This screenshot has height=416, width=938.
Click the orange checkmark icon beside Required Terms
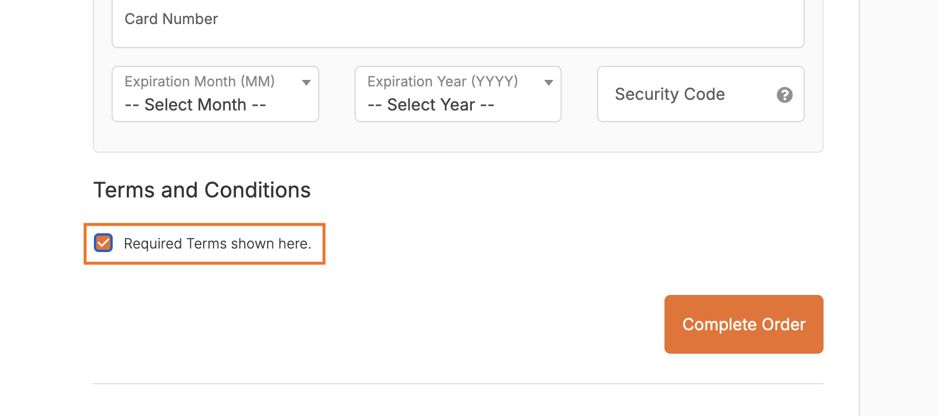pyautogui.click(x=104, y=243)
